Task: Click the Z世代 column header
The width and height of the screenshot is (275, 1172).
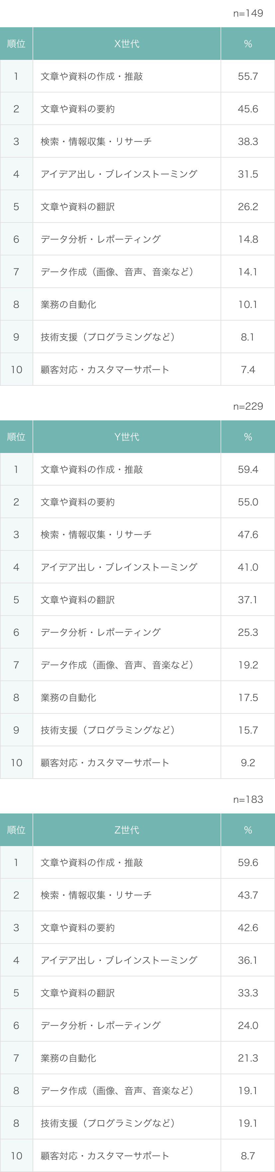Action: pyautogui.click(x=127, y=830)
